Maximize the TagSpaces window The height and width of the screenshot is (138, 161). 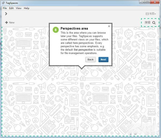147,2
